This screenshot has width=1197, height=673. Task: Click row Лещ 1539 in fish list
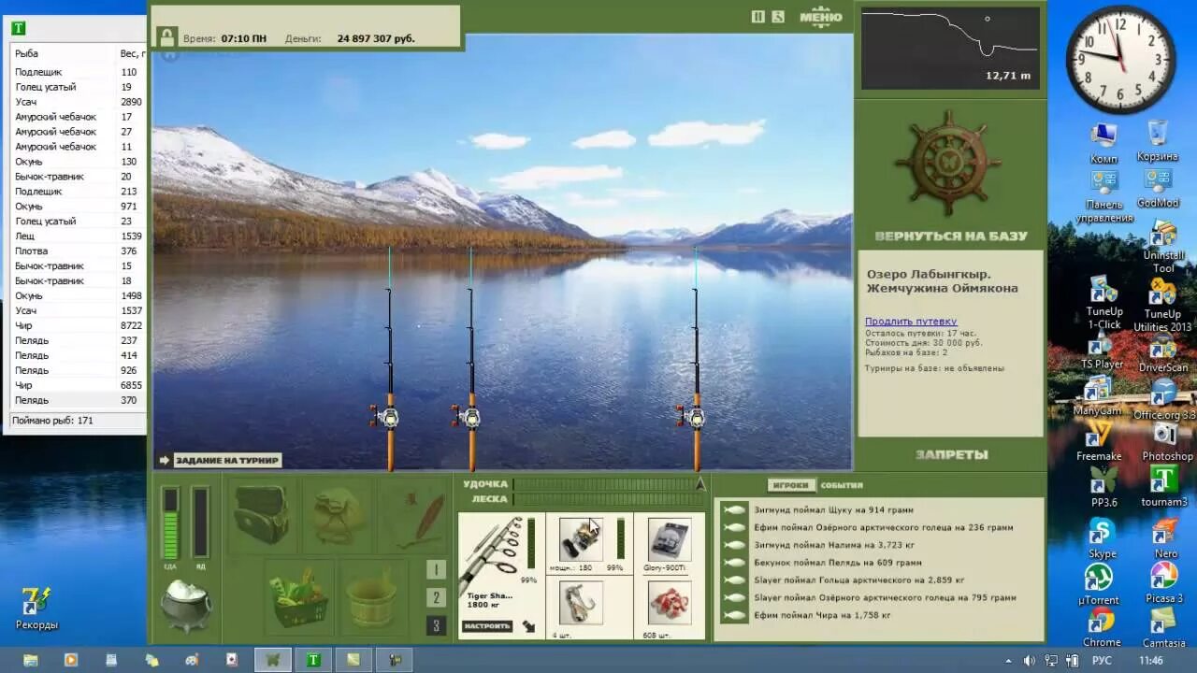(x=78, y=236)
